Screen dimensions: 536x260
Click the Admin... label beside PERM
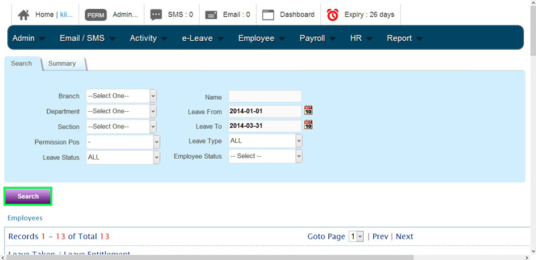click(x=125, y=15)
